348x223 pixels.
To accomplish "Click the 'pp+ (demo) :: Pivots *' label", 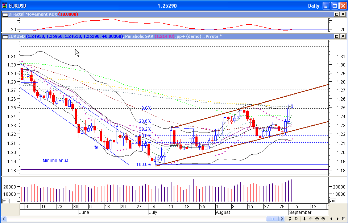I will pyautogui.click(x=198, y=36).
